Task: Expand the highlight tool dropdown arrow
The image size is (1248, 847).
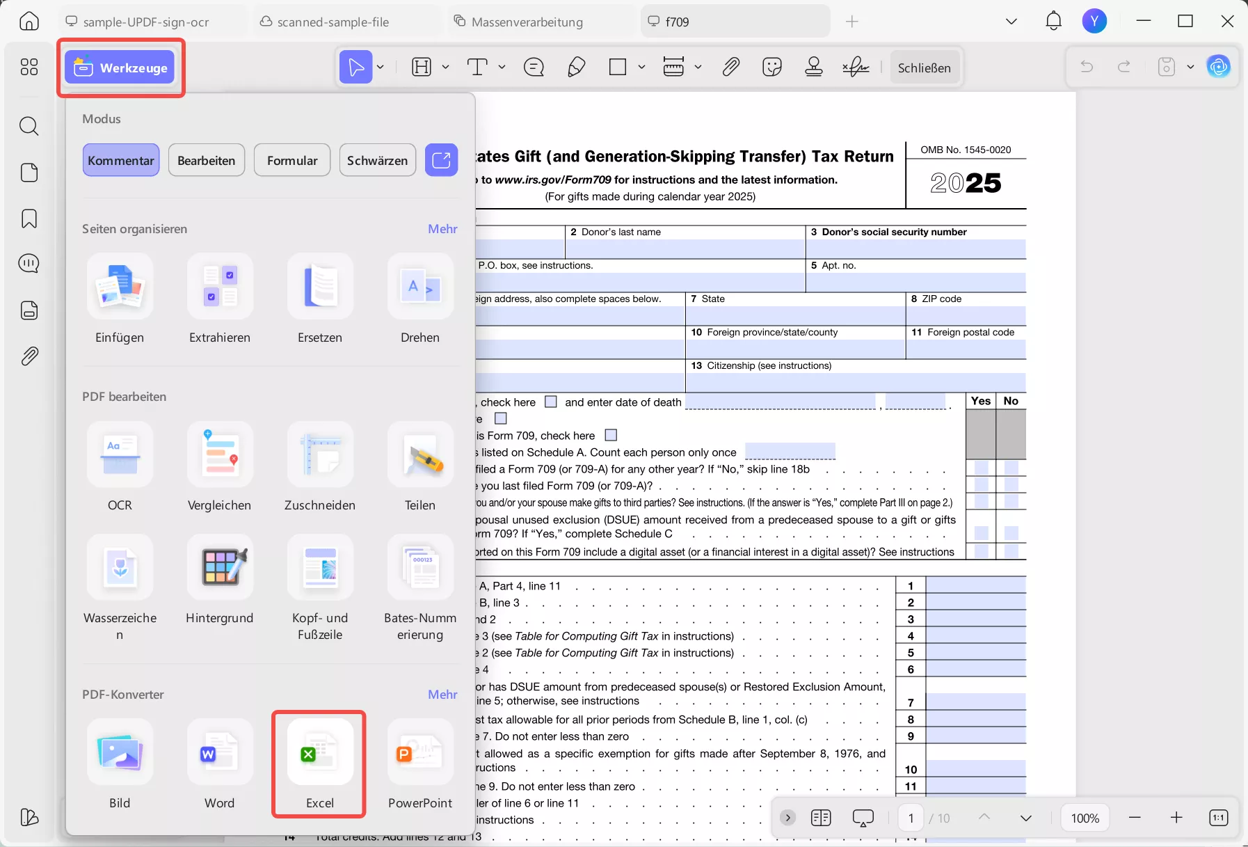Action: [x=445, y=68]
